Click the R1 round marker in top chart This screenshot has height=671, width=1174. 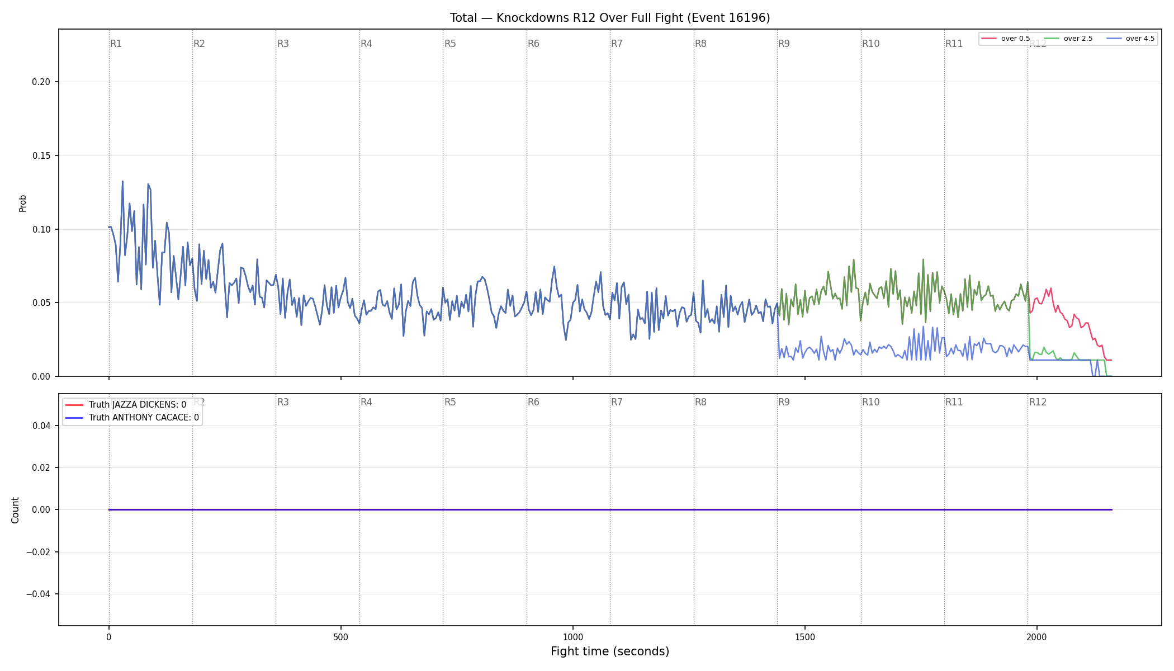point(116,44)
